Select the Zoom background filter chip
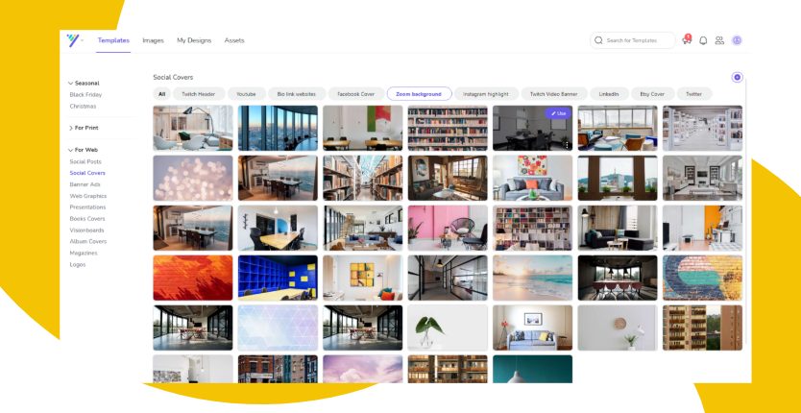 (x=420, y=94)
